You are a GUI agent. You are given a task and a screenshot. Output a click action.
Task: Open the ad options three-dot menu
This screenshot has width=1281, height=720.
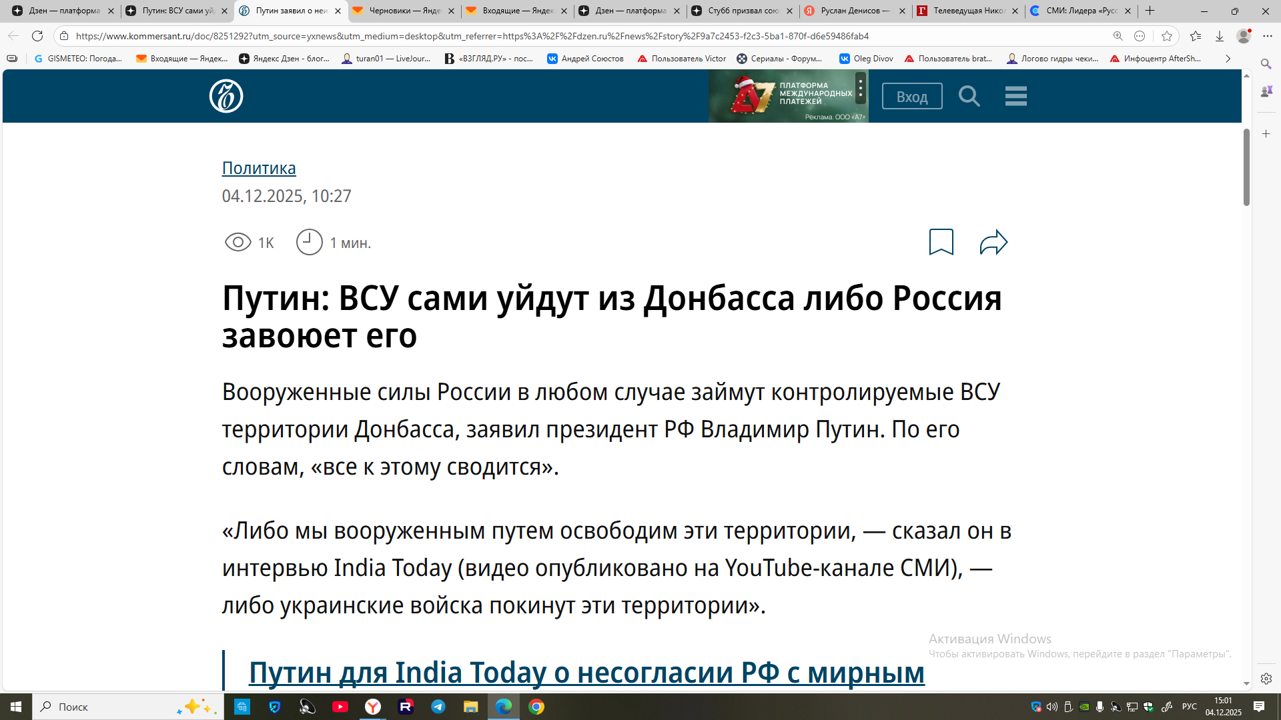tap(861, 88)
